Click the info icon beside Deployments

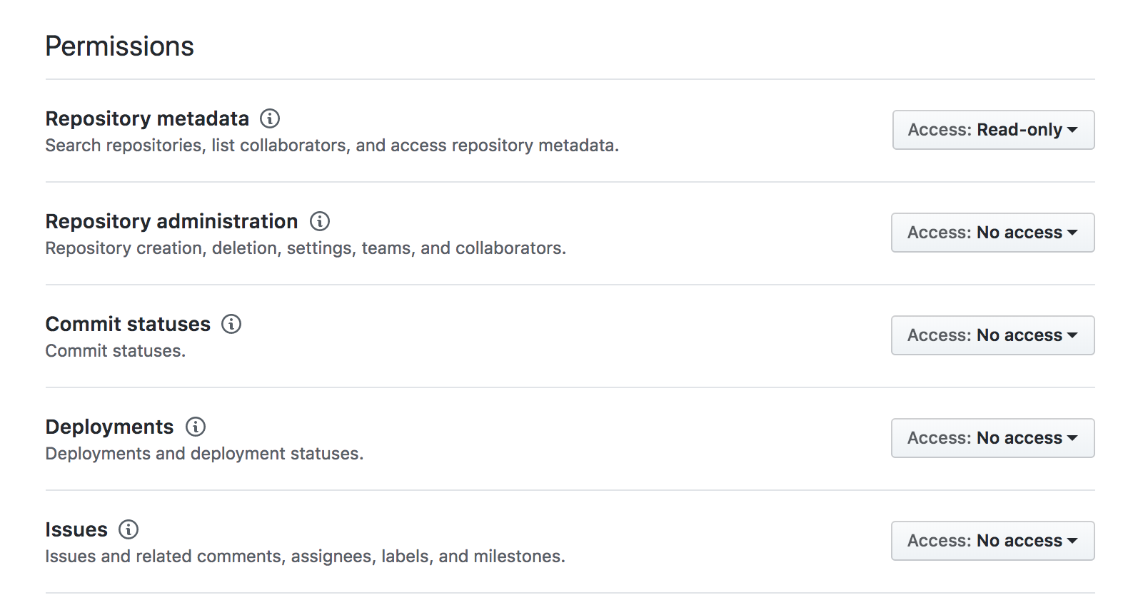point(196,427)
